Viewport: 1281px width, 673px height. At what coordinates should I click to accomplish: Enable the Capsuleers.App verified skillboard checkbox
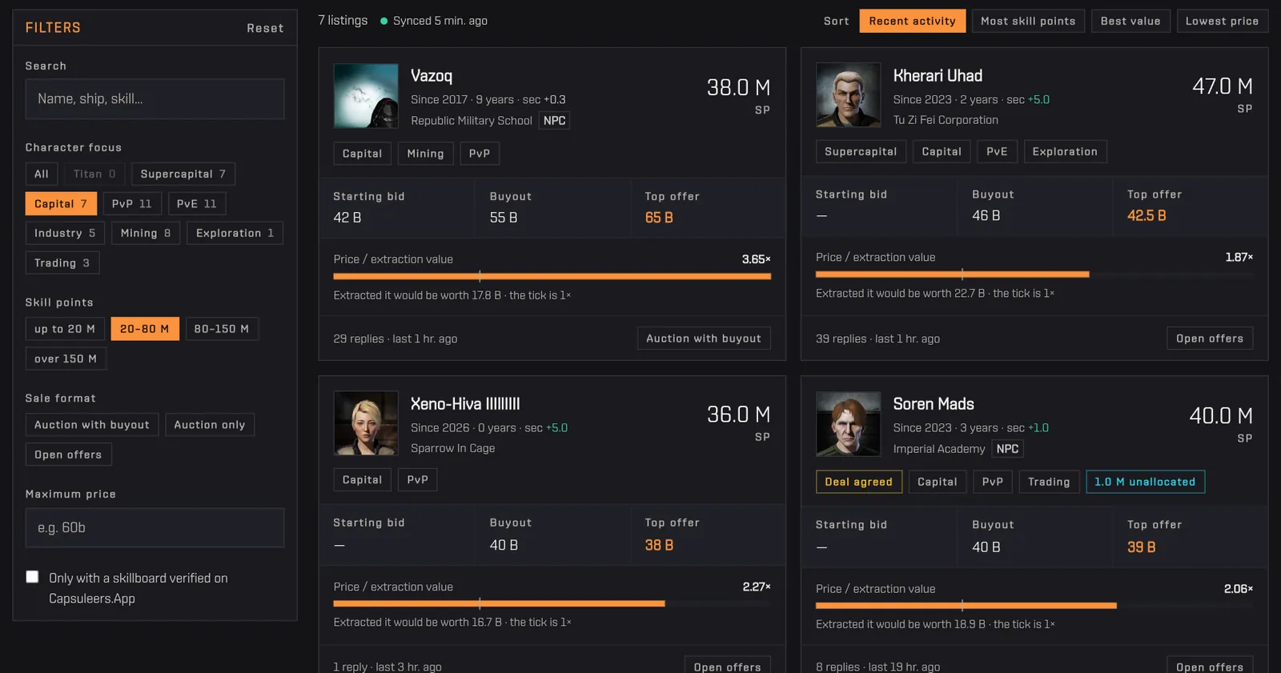coord(32,577)
